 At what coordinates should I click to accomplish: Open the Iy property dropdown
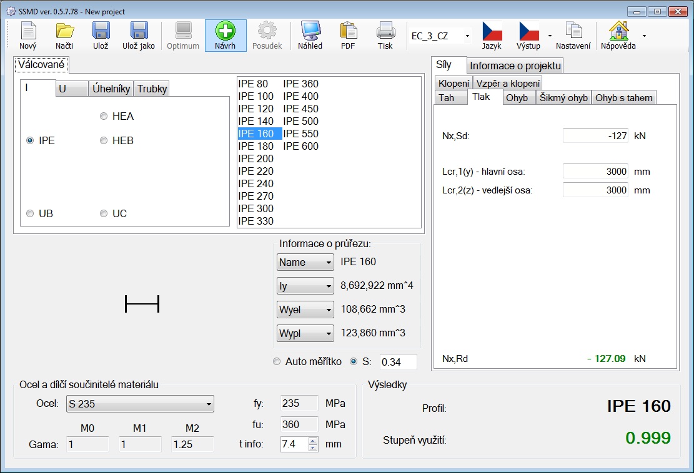[305, 286]
